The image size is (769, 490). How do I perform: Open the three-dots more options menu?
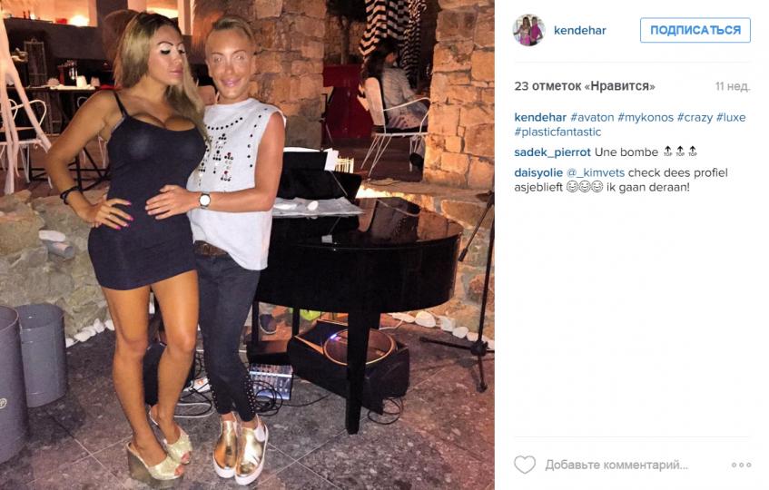[741, 465]
